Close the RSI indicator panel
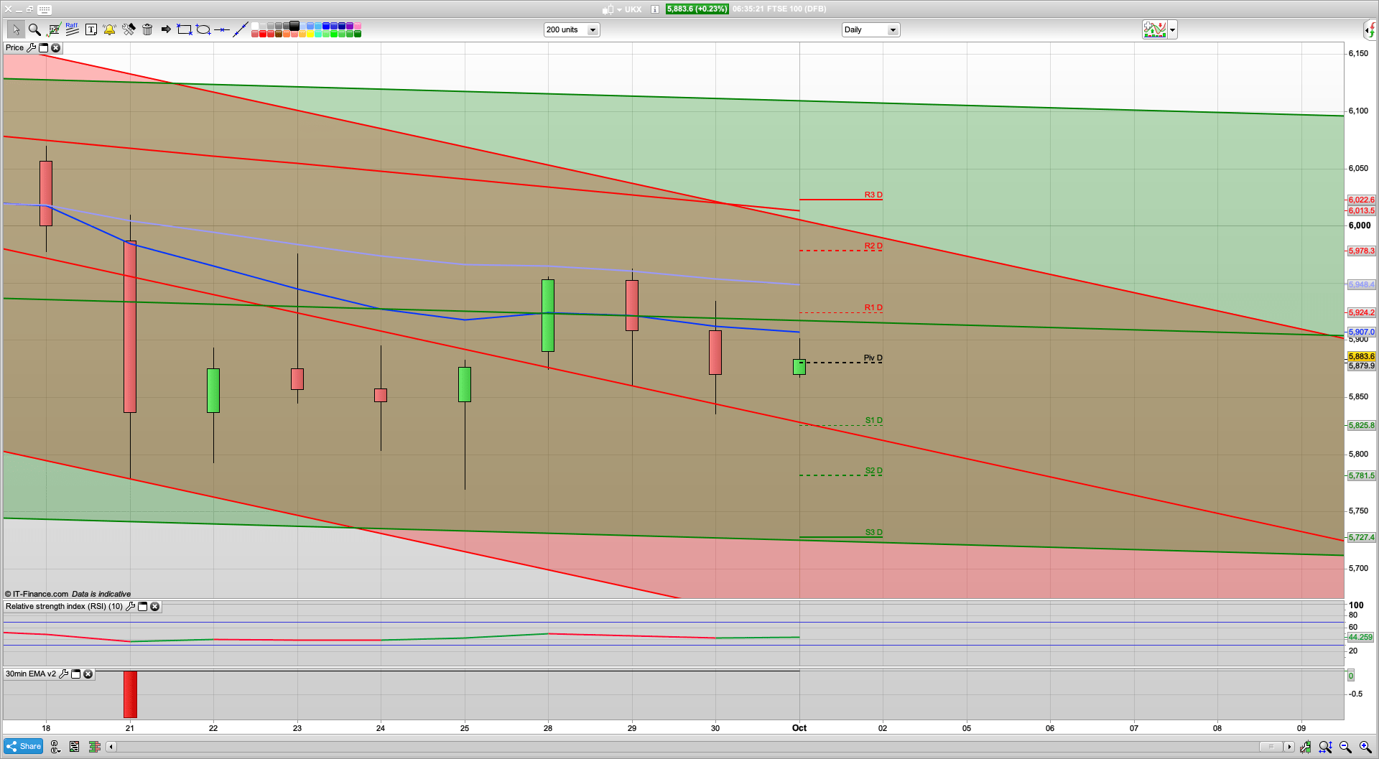Viewport: 1379px width, 759px height. [155, 607]
